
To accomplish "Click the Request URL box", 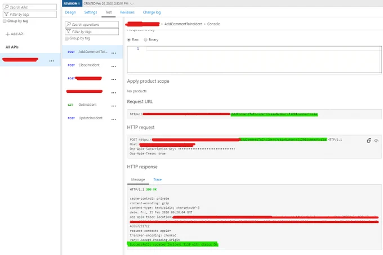I will [254, 114].
